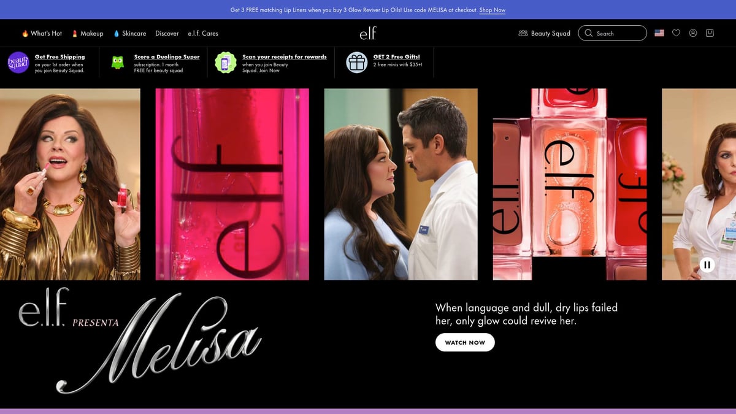
Task: Pause the hero carousel video
Action: click(x=708, y=264)
